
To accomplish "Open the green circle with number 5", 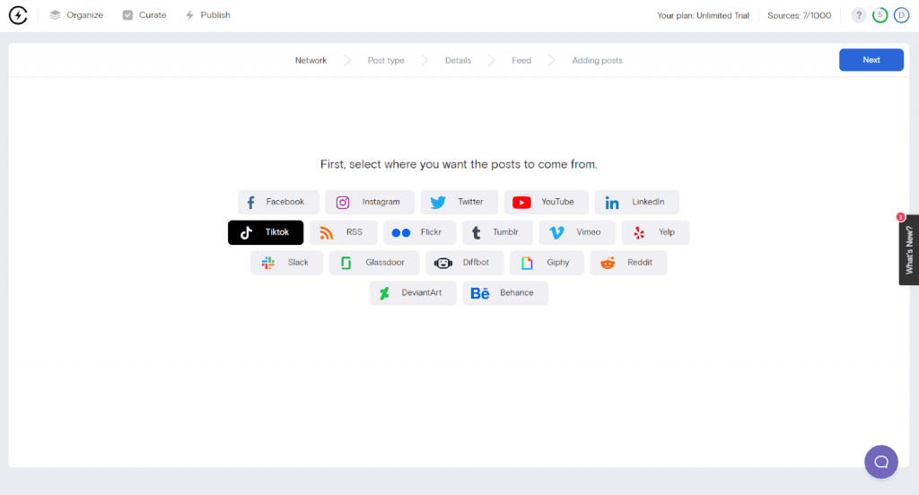I will pyautogui.click(x=880, y=15).
